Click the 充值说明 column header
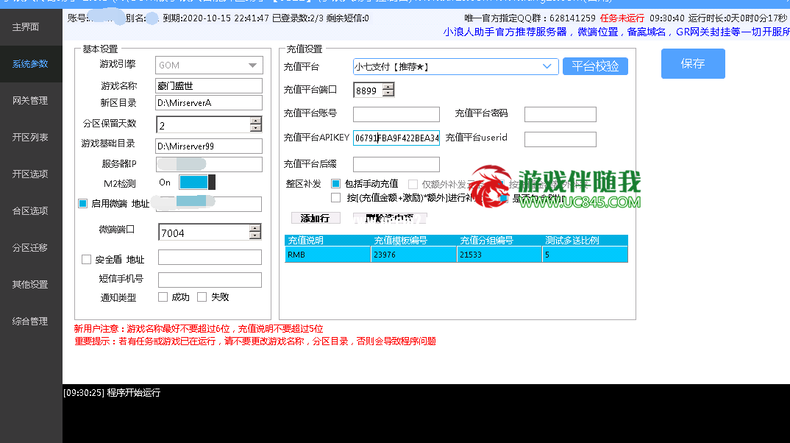790x443 pixels. click(327, 241)
